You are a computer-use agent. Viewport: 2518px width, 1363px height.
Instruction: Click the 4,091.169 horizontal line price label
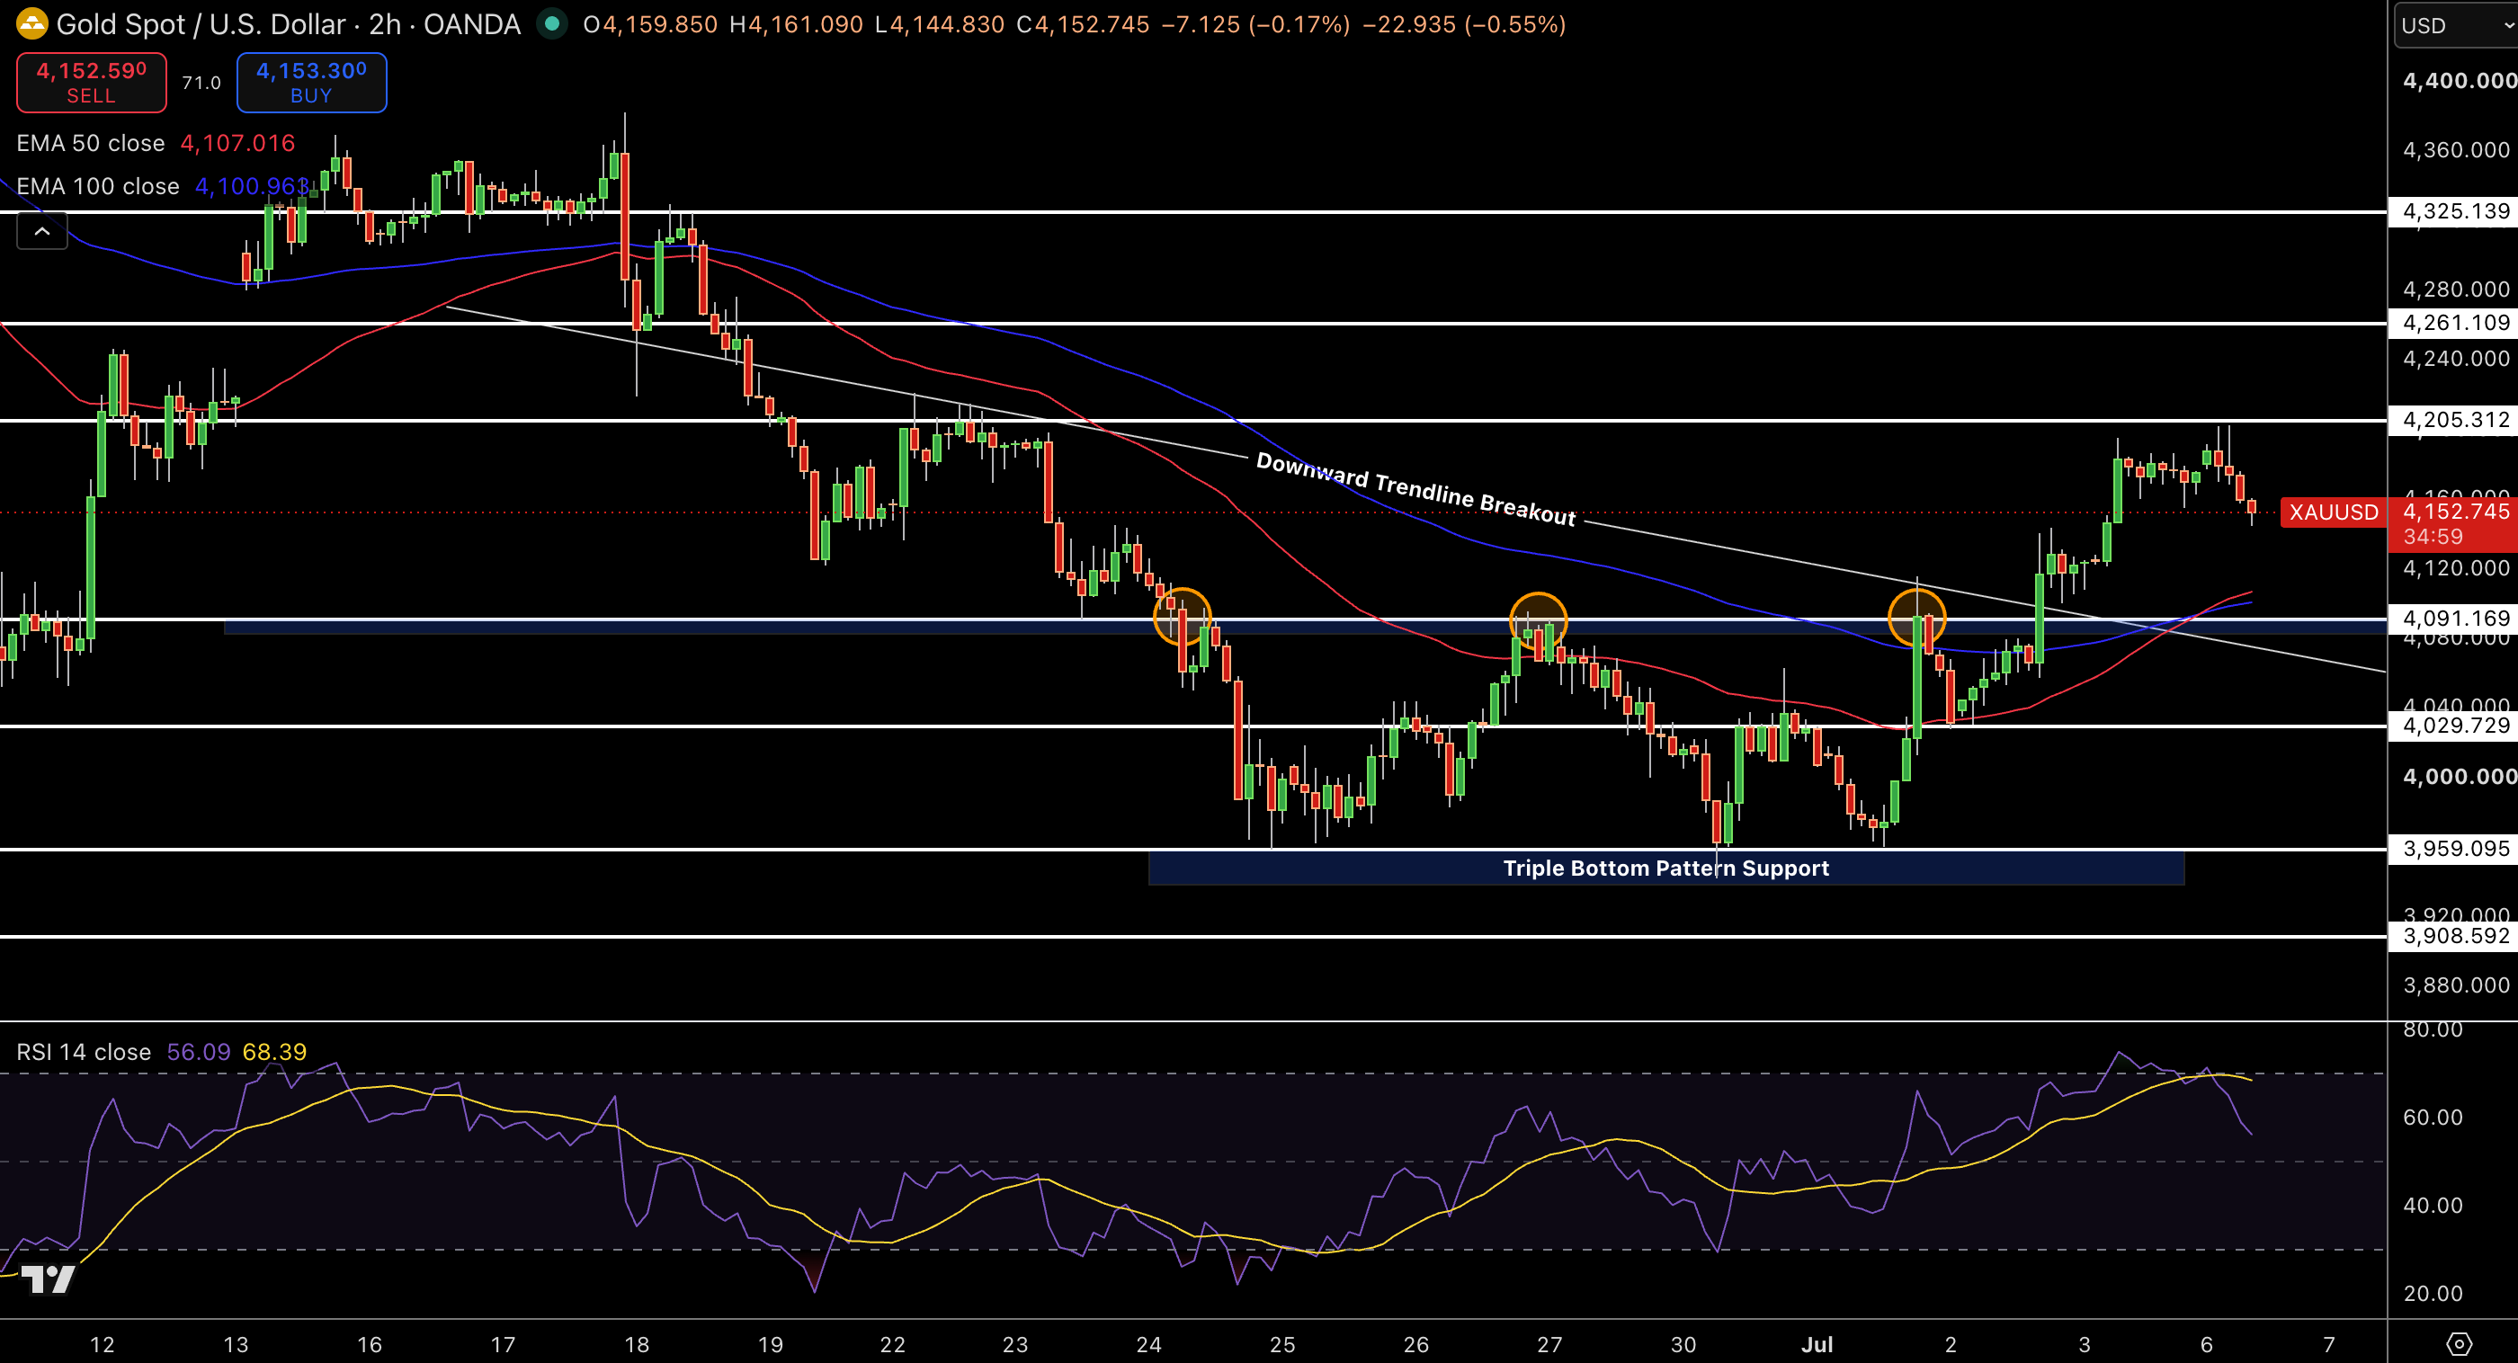click(2455, 619)
